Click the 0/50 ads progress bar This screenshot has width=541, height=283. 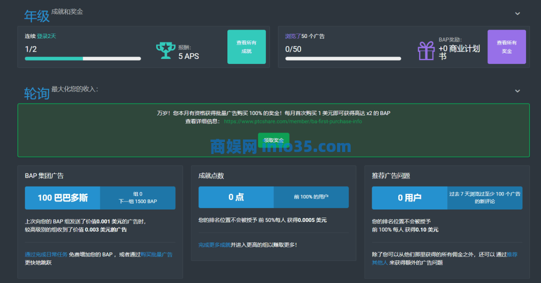[x=343, y=58]
